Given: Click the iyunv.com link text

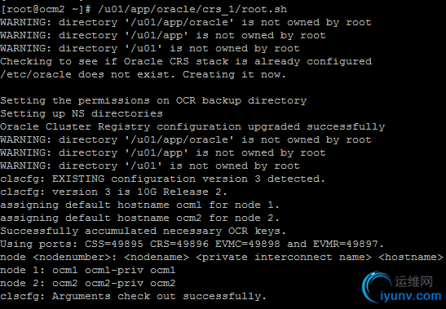Looking at the screenshot, I should (x=411, y=296).
